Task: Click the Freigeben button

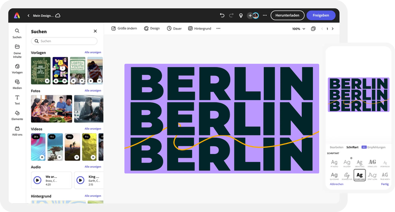Action: 321,15
